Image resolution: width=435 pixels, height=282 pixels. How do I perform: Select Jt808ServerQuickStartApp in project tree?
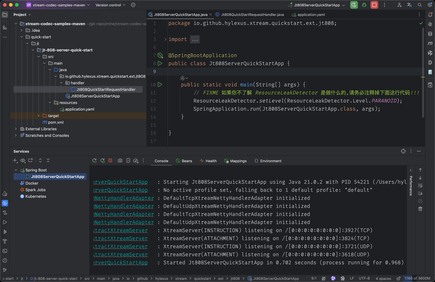[x=95, y=96]
